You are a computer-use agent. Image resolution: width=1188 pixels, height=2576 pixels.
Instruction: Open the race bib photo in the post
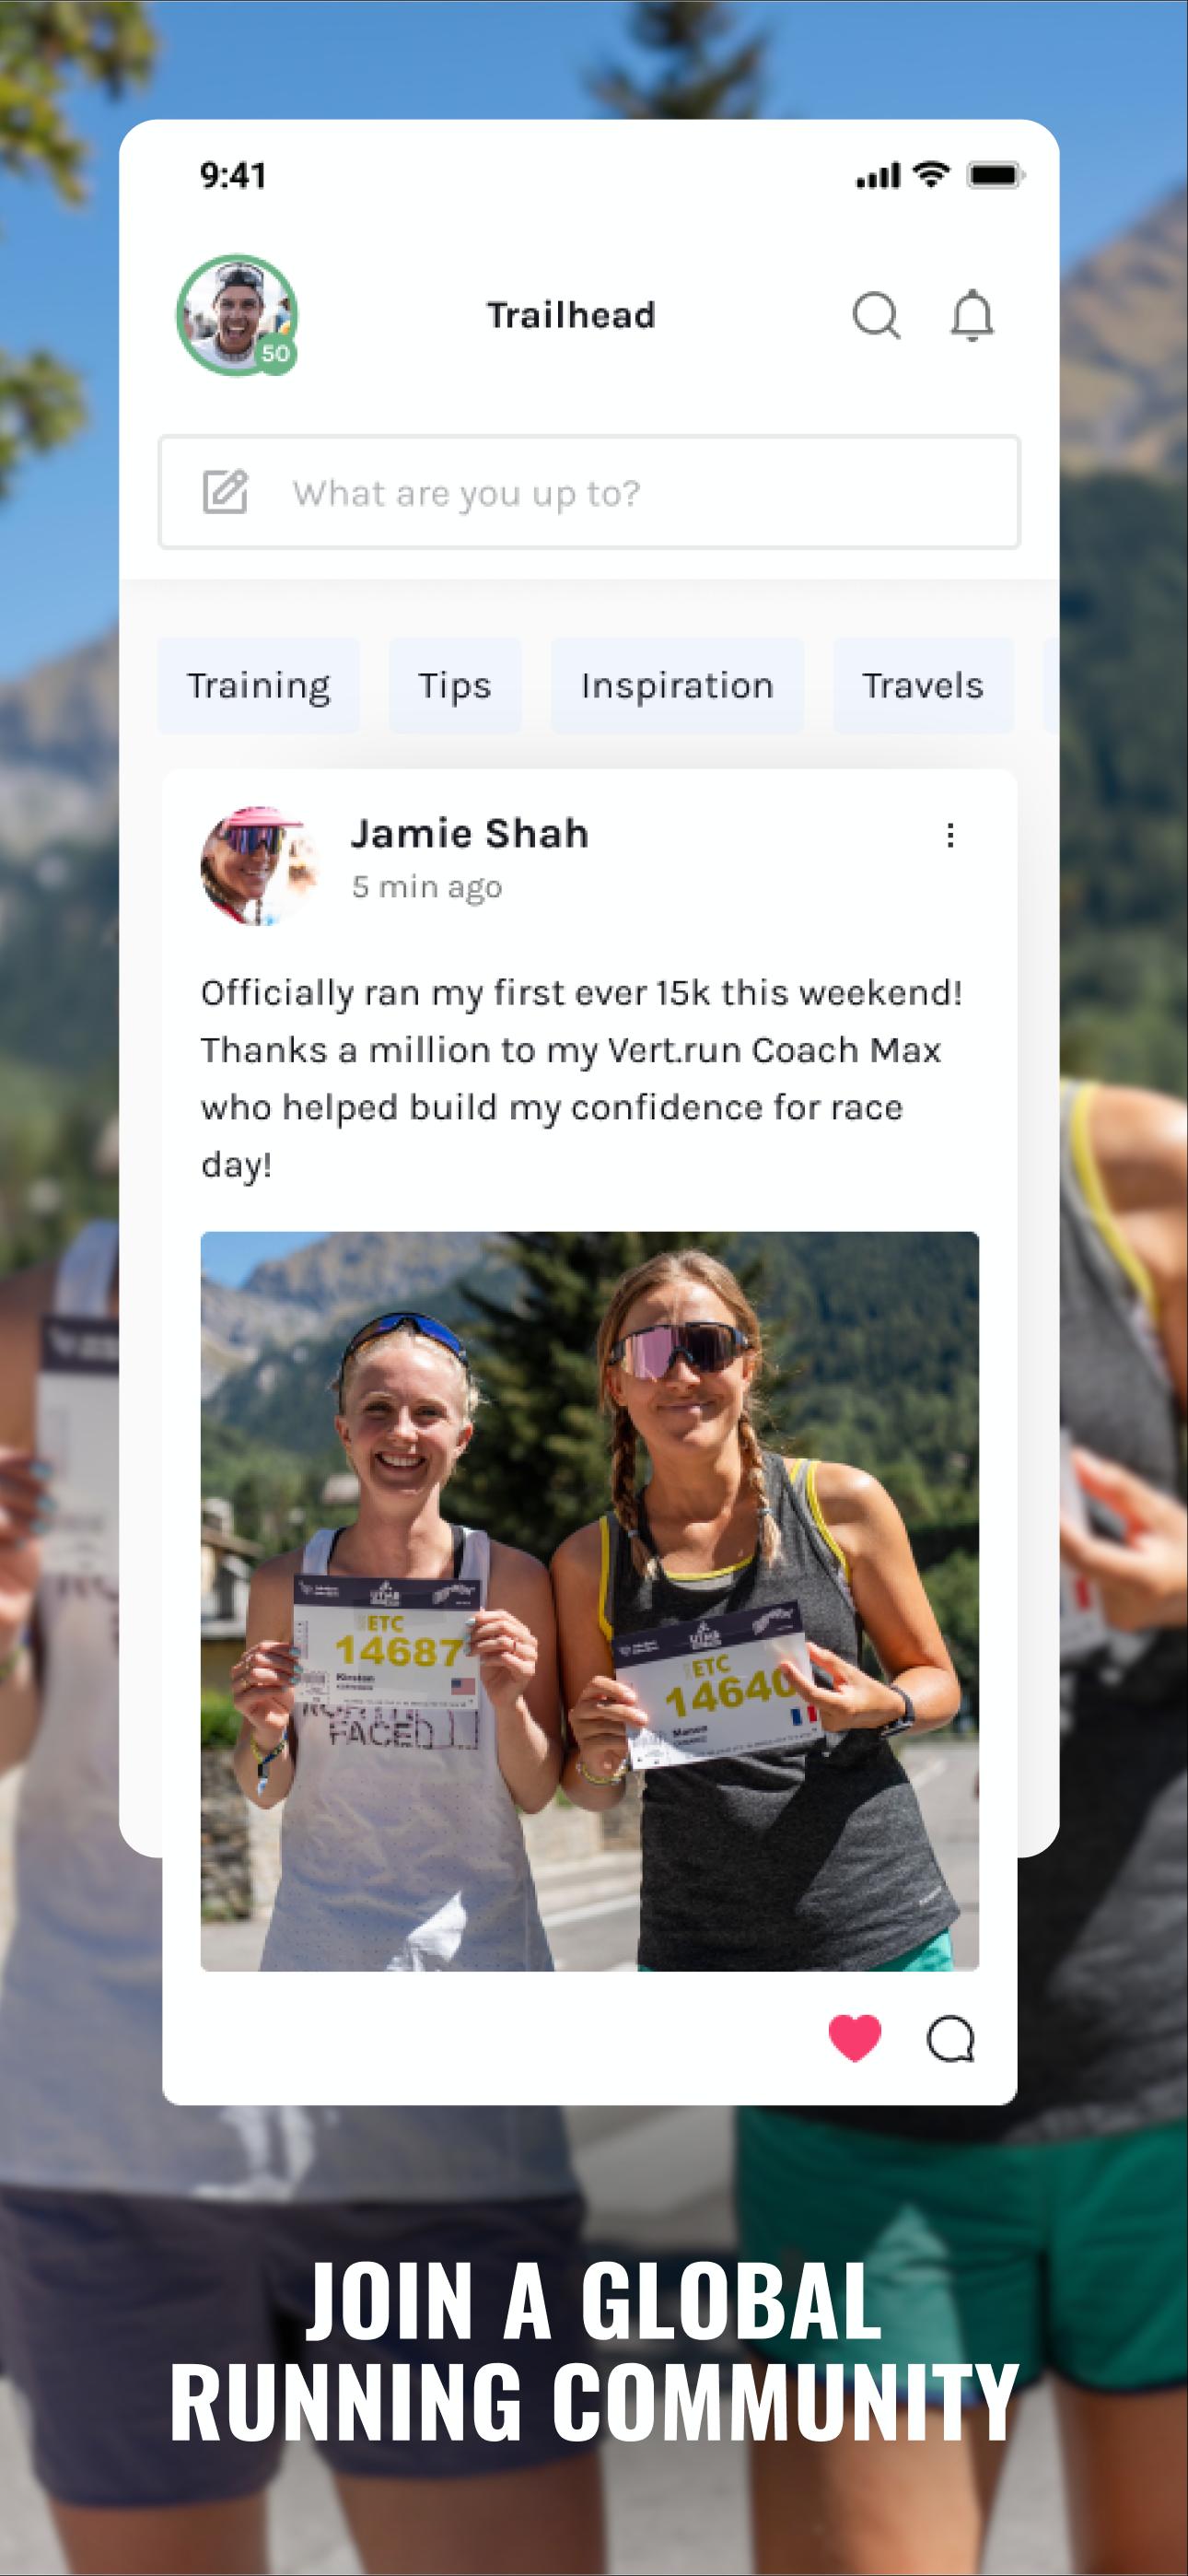(589, 1601)
